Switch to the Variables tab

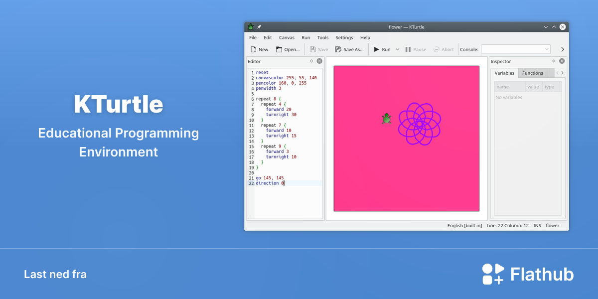tap(504, 73)
